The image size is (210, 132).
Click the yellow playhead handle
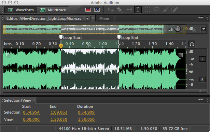pos(61,46)
